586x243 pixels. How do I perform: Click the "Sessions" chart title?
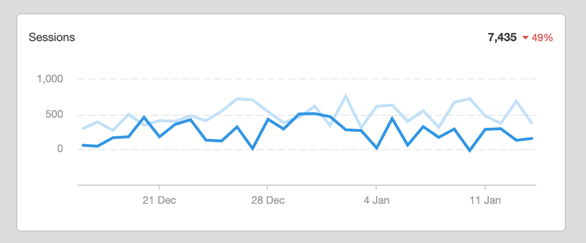coord(52,37)
